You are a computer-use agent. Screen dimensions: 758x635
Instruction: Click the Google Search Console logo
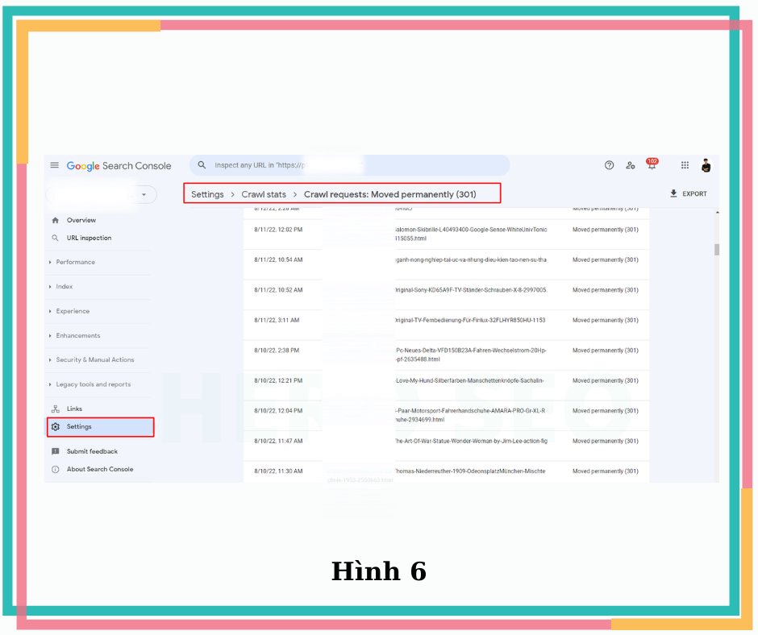pyautogui.click(x=119, y=166)
